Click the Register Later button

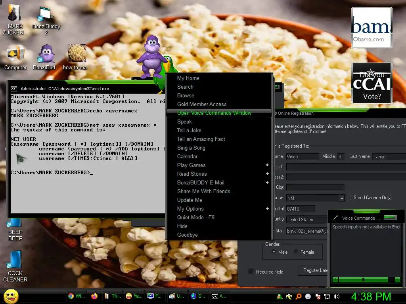[x=313, y=270]
